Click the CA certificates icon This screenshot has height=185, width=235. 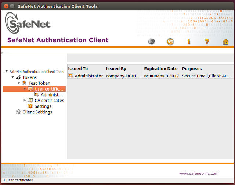(x=30, y=100)
